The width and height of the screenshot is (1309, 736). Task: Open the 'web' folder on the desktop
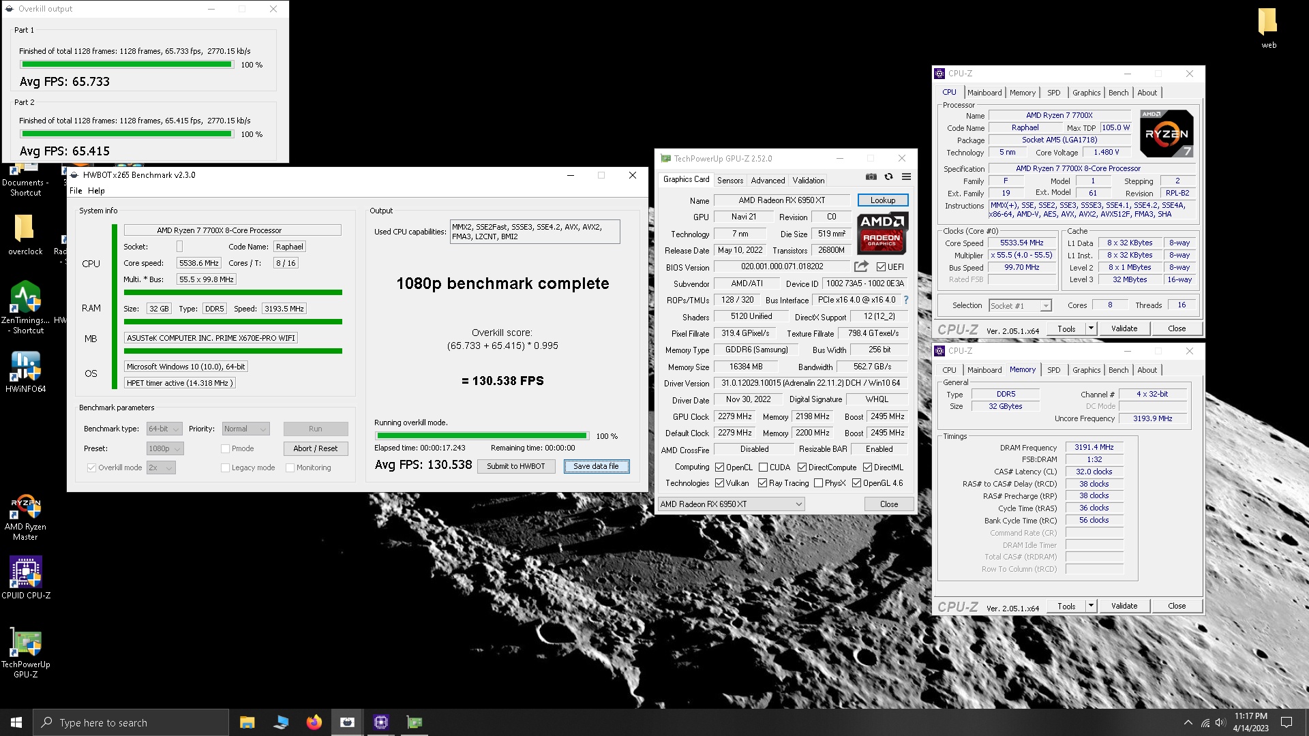coord(1268,29)
